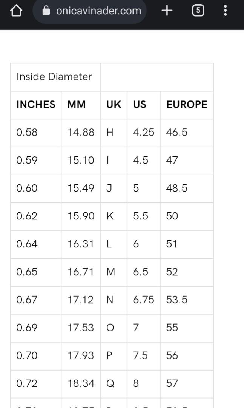Open the three-dot browser menu
The height and width of the screenshot is (408, 244).
point(225,11)
